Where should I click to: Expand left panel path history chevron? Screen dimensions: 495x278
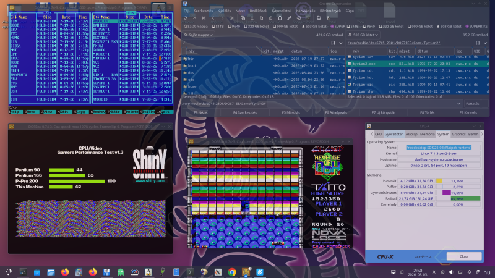point(341,43)
